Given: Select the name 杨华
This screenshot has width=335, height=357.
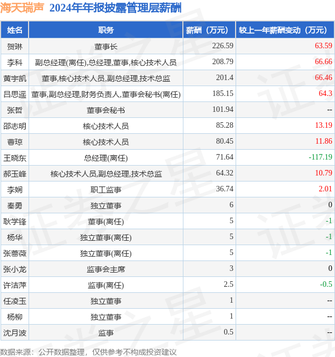Looking at the screenshot, I should point(15,237).
